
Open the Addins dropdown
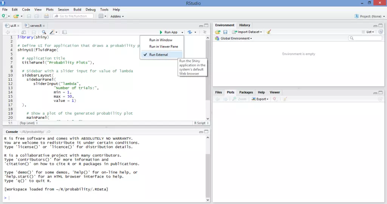pos(117,16)
